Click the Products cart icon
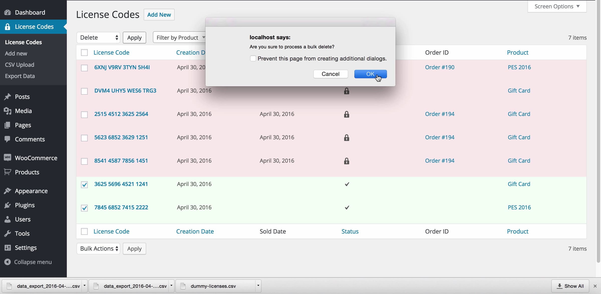This screenshot has width=601, height=294. [8, 172]
